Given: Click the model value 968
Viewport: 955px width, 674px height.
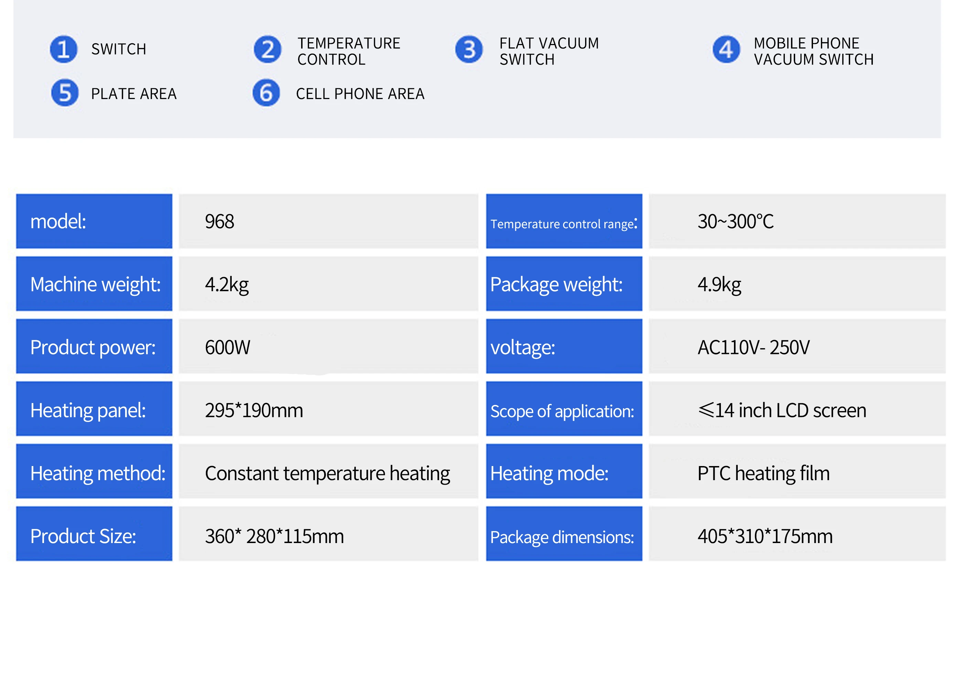Looking at the screenshot, I should tap(220, 221).
